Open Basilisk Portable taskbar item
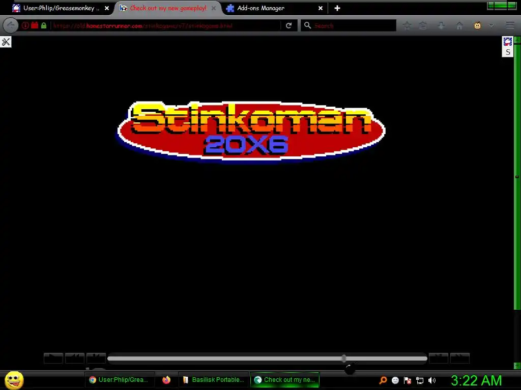The width and height of the screenshot is (521, 390). [x=214, y=380]
